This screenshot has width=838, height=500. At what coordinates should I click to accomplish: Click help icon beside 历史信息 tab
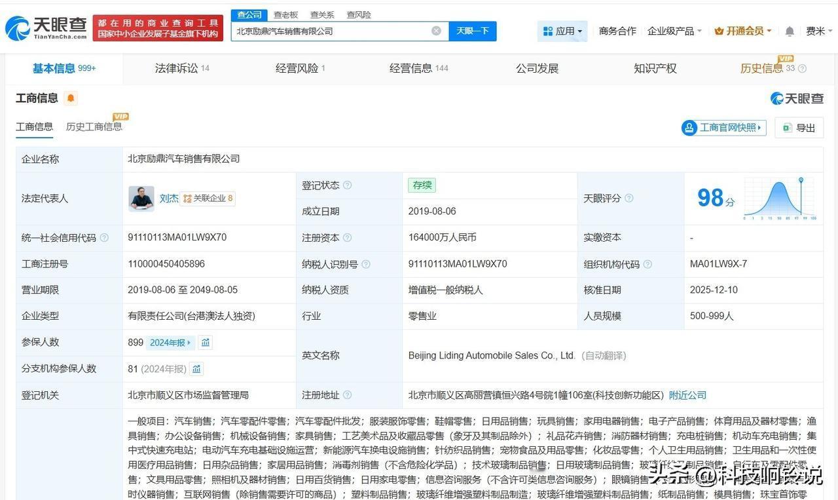[802, 69]
